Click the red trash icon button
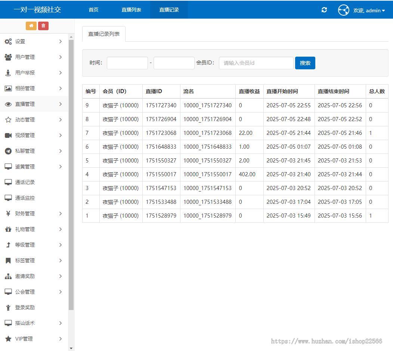 (43, 26)
